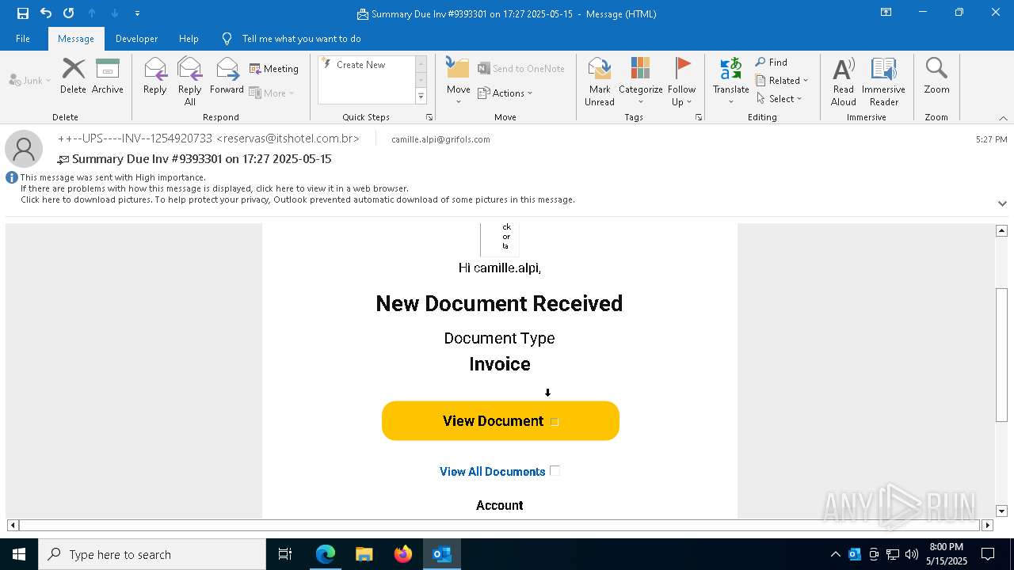Open the Zoom magnifier
The height and width of the screenshot is (570, 1014).
pos(936,77)
